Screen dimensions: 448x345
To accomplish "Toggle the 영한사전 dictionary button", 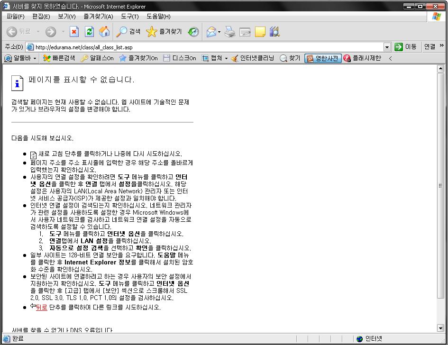I will (323, 58).
